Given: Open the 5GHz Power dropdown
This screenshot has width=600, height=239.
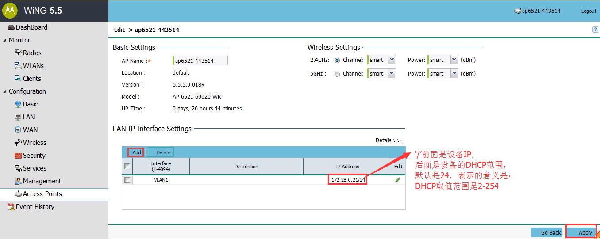Looking at the screenshot, I should 454,74.
